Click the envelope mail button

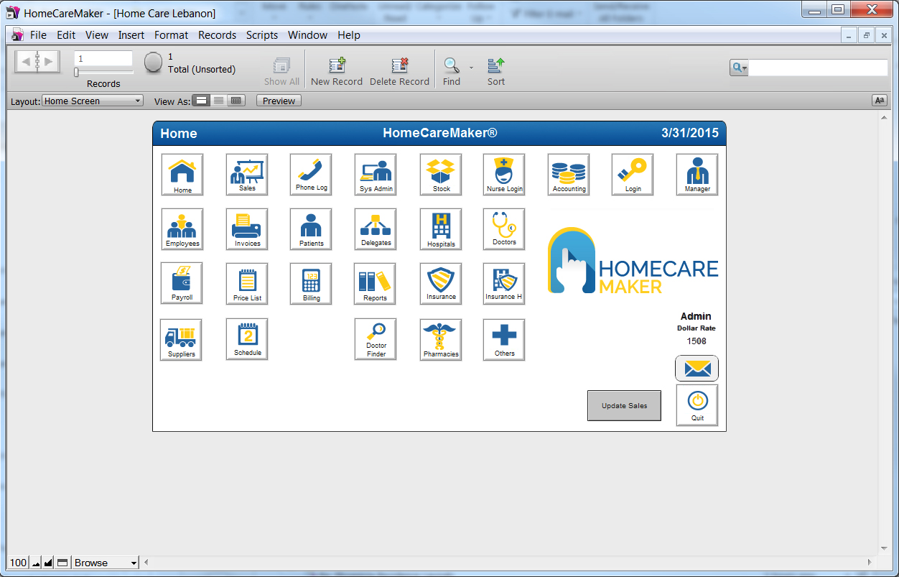point(697,369)
